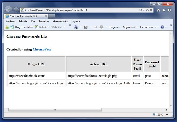Image resolution: width=177 pixels, height=122 pixels.
Task: Click the horizontal scrollbar thumb
Action: tap(55, 110)
